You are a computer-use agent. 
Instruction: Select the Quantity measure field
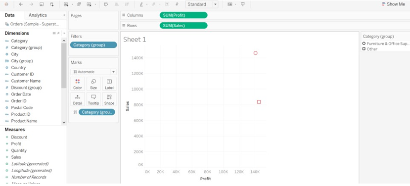pos(19,150)
